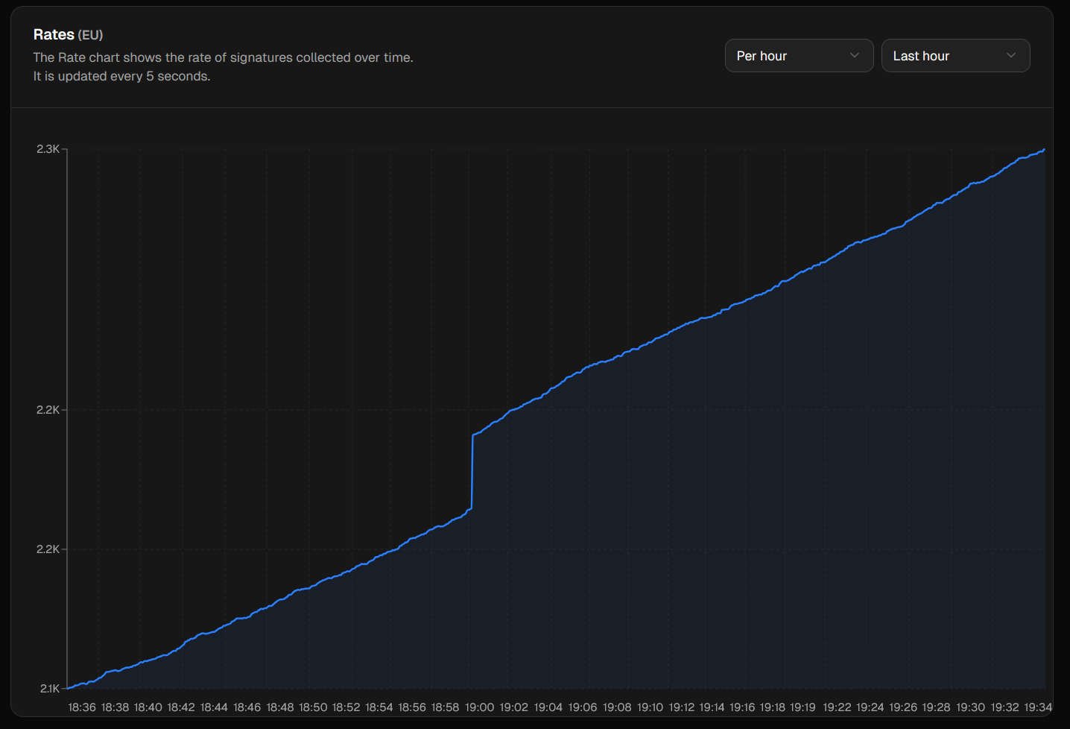Click the 19:34 x-axis time label
Screen dimensions: 1070x729
1038,707
